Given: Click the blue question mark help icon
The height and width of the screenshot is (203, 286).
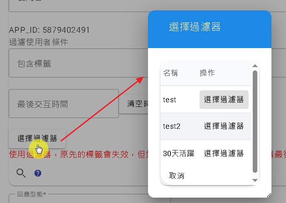Looking at the screenshot, I should point(38,173).
